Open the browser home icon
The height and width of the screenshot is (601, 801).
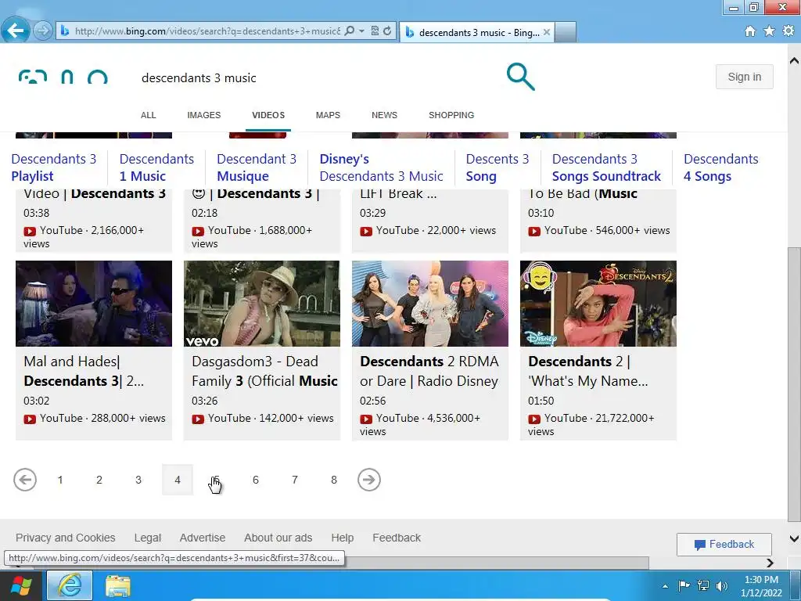(x=750, y=31)
